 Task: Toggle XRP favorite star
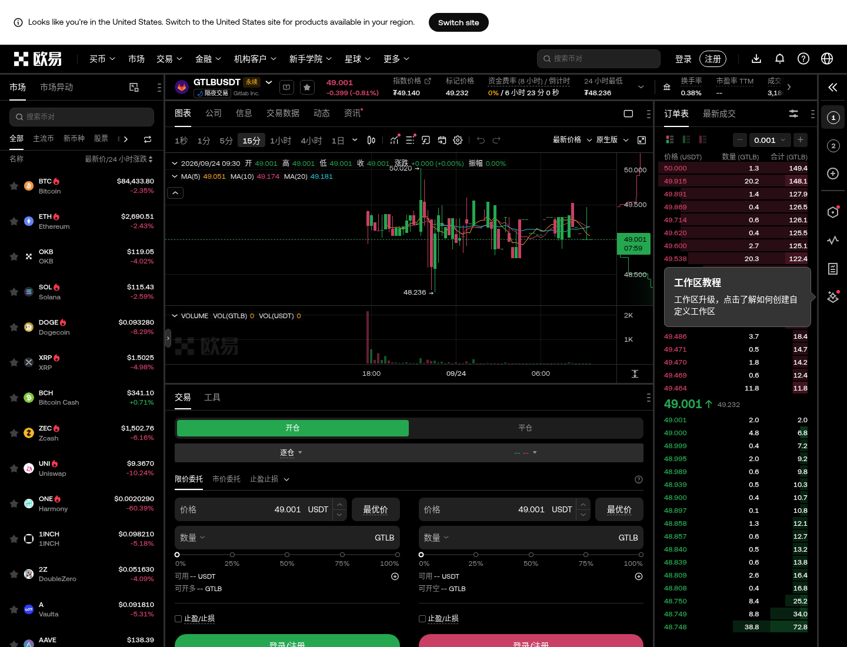[x=14, y=362]
